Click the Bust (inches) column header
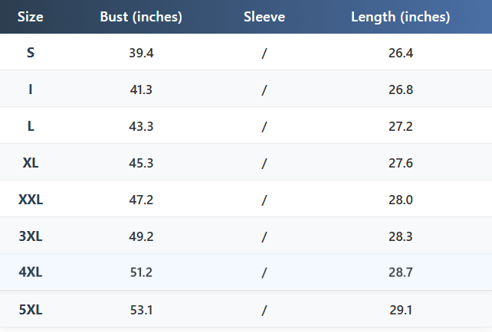The image size is (492, 332). point(141,17)
